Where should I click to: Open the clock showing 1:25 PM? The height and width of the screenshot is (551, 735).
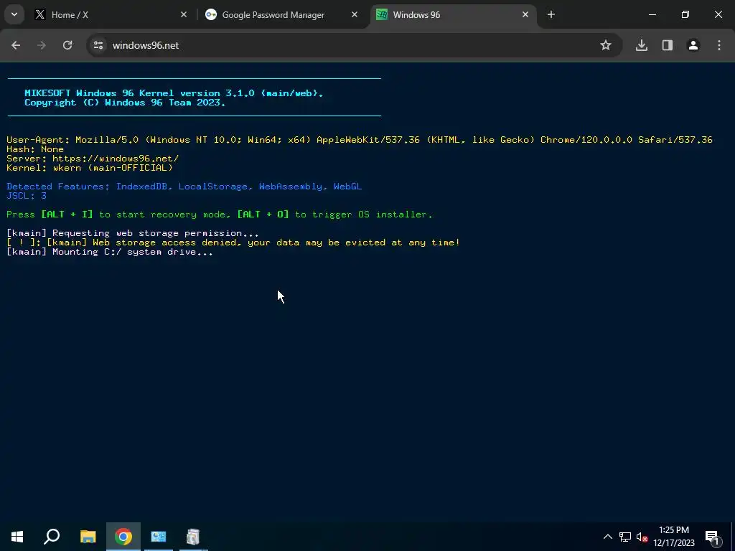click(673, 537)
